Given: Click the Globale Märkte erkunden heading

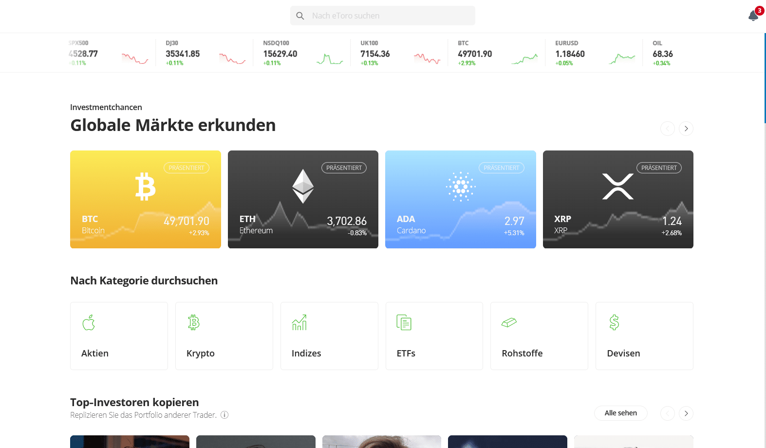Looking at the screenshot, I should (x=173, y=125).
